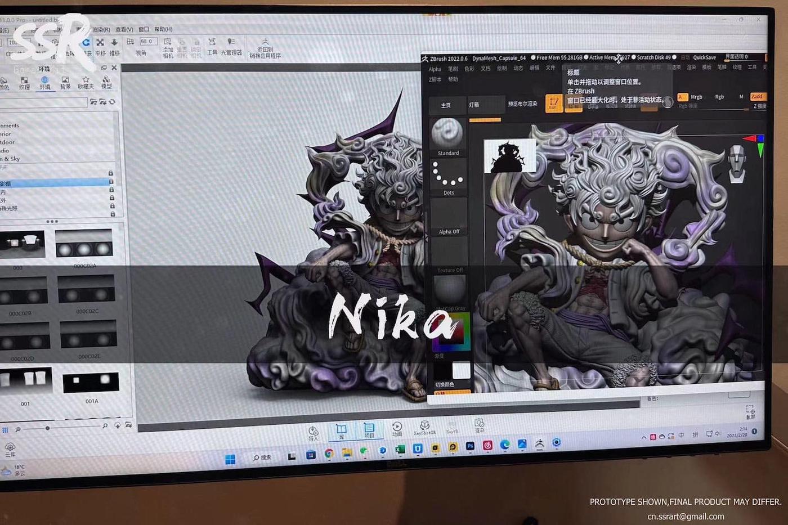Image resolution: width=788 pixels, height=525 pixels.
Task: Select the highlighted blue folder row
Action: tap(56, 183)
